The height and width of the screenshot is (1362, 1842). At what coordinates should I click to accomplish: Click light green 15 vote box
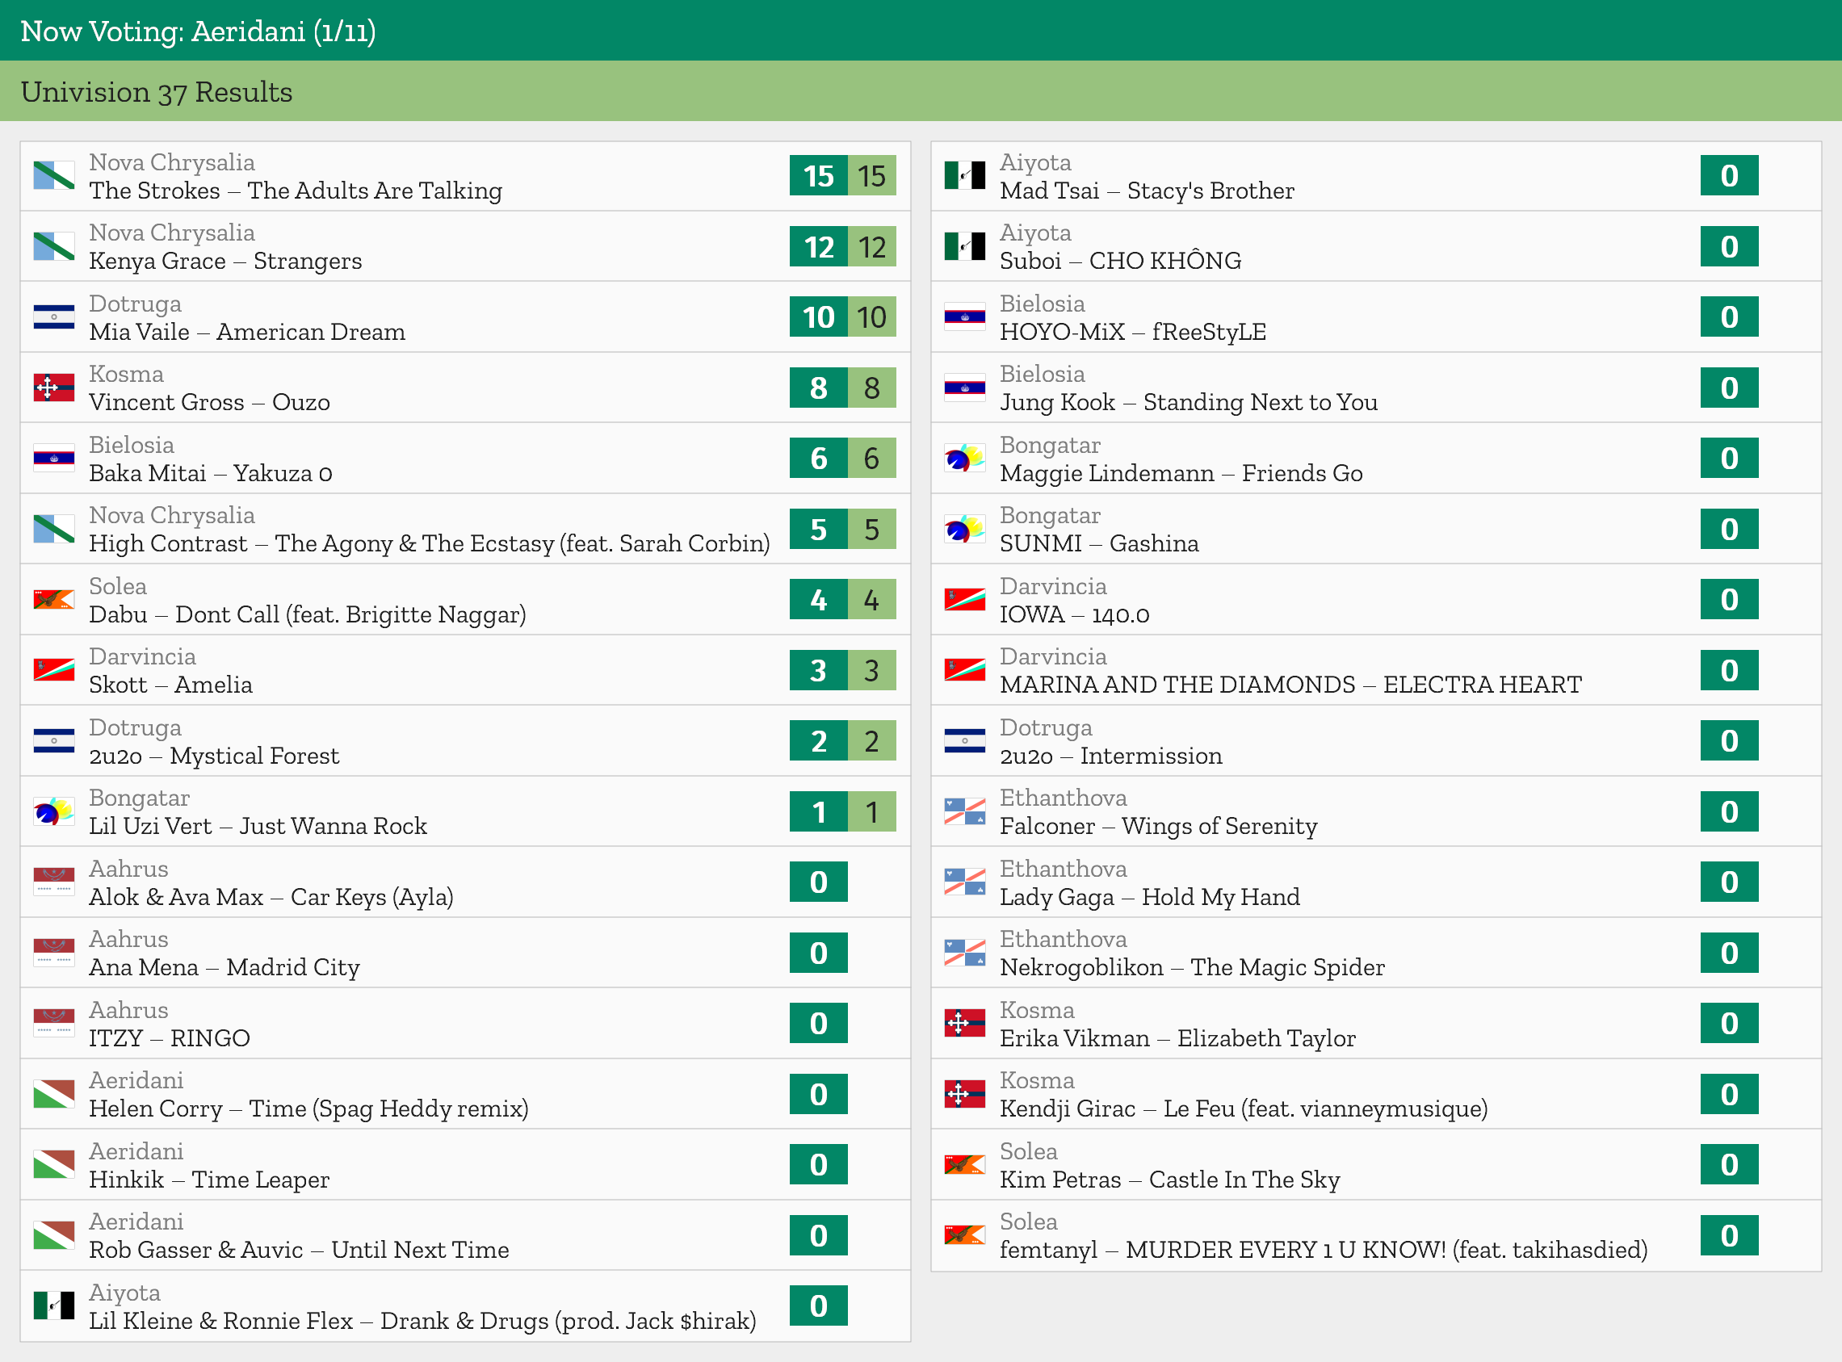(871, 176)
